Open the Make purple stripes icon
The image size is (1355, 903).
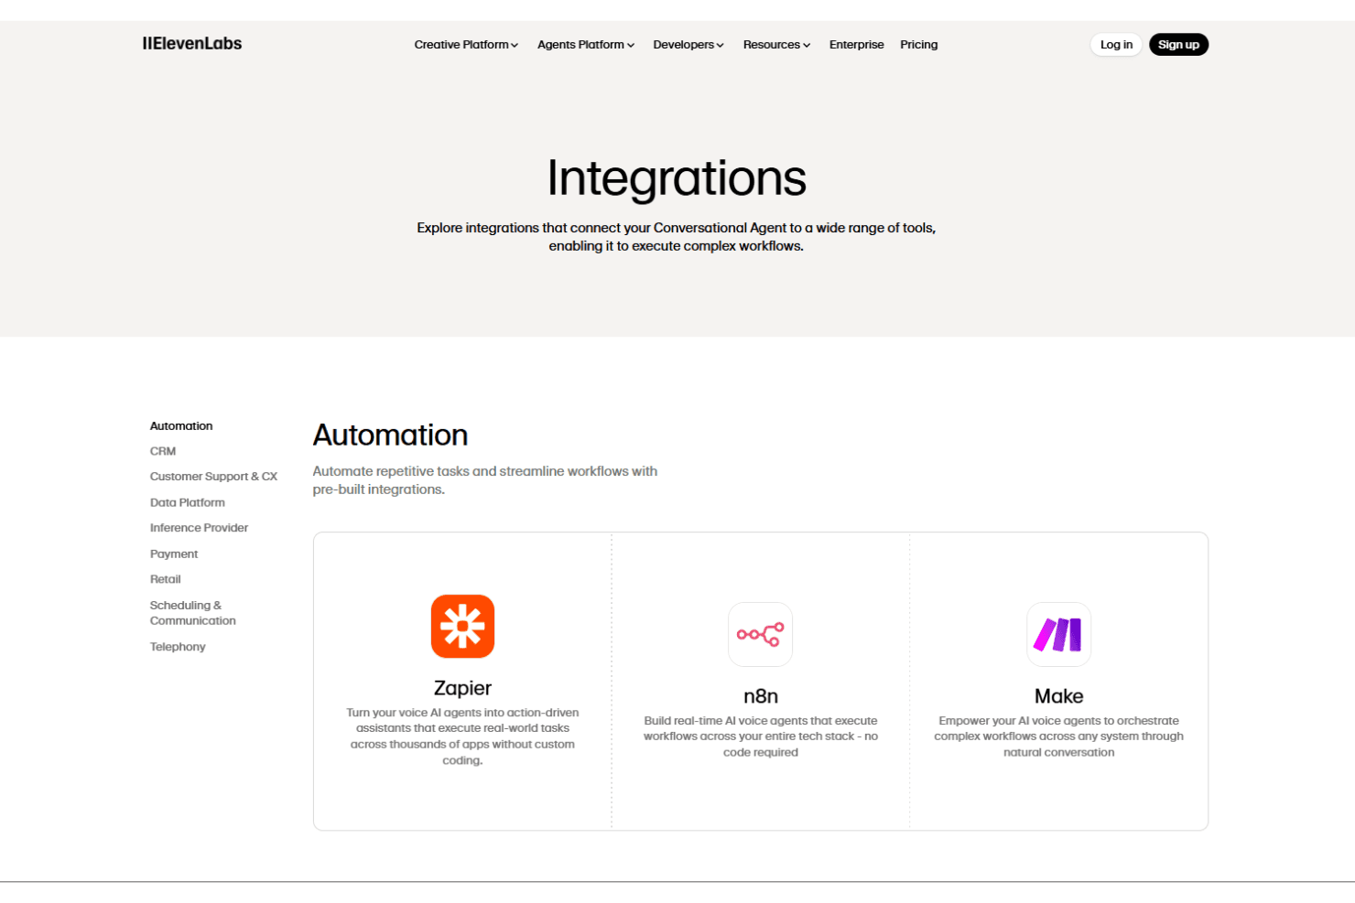tap(1058, 634)
